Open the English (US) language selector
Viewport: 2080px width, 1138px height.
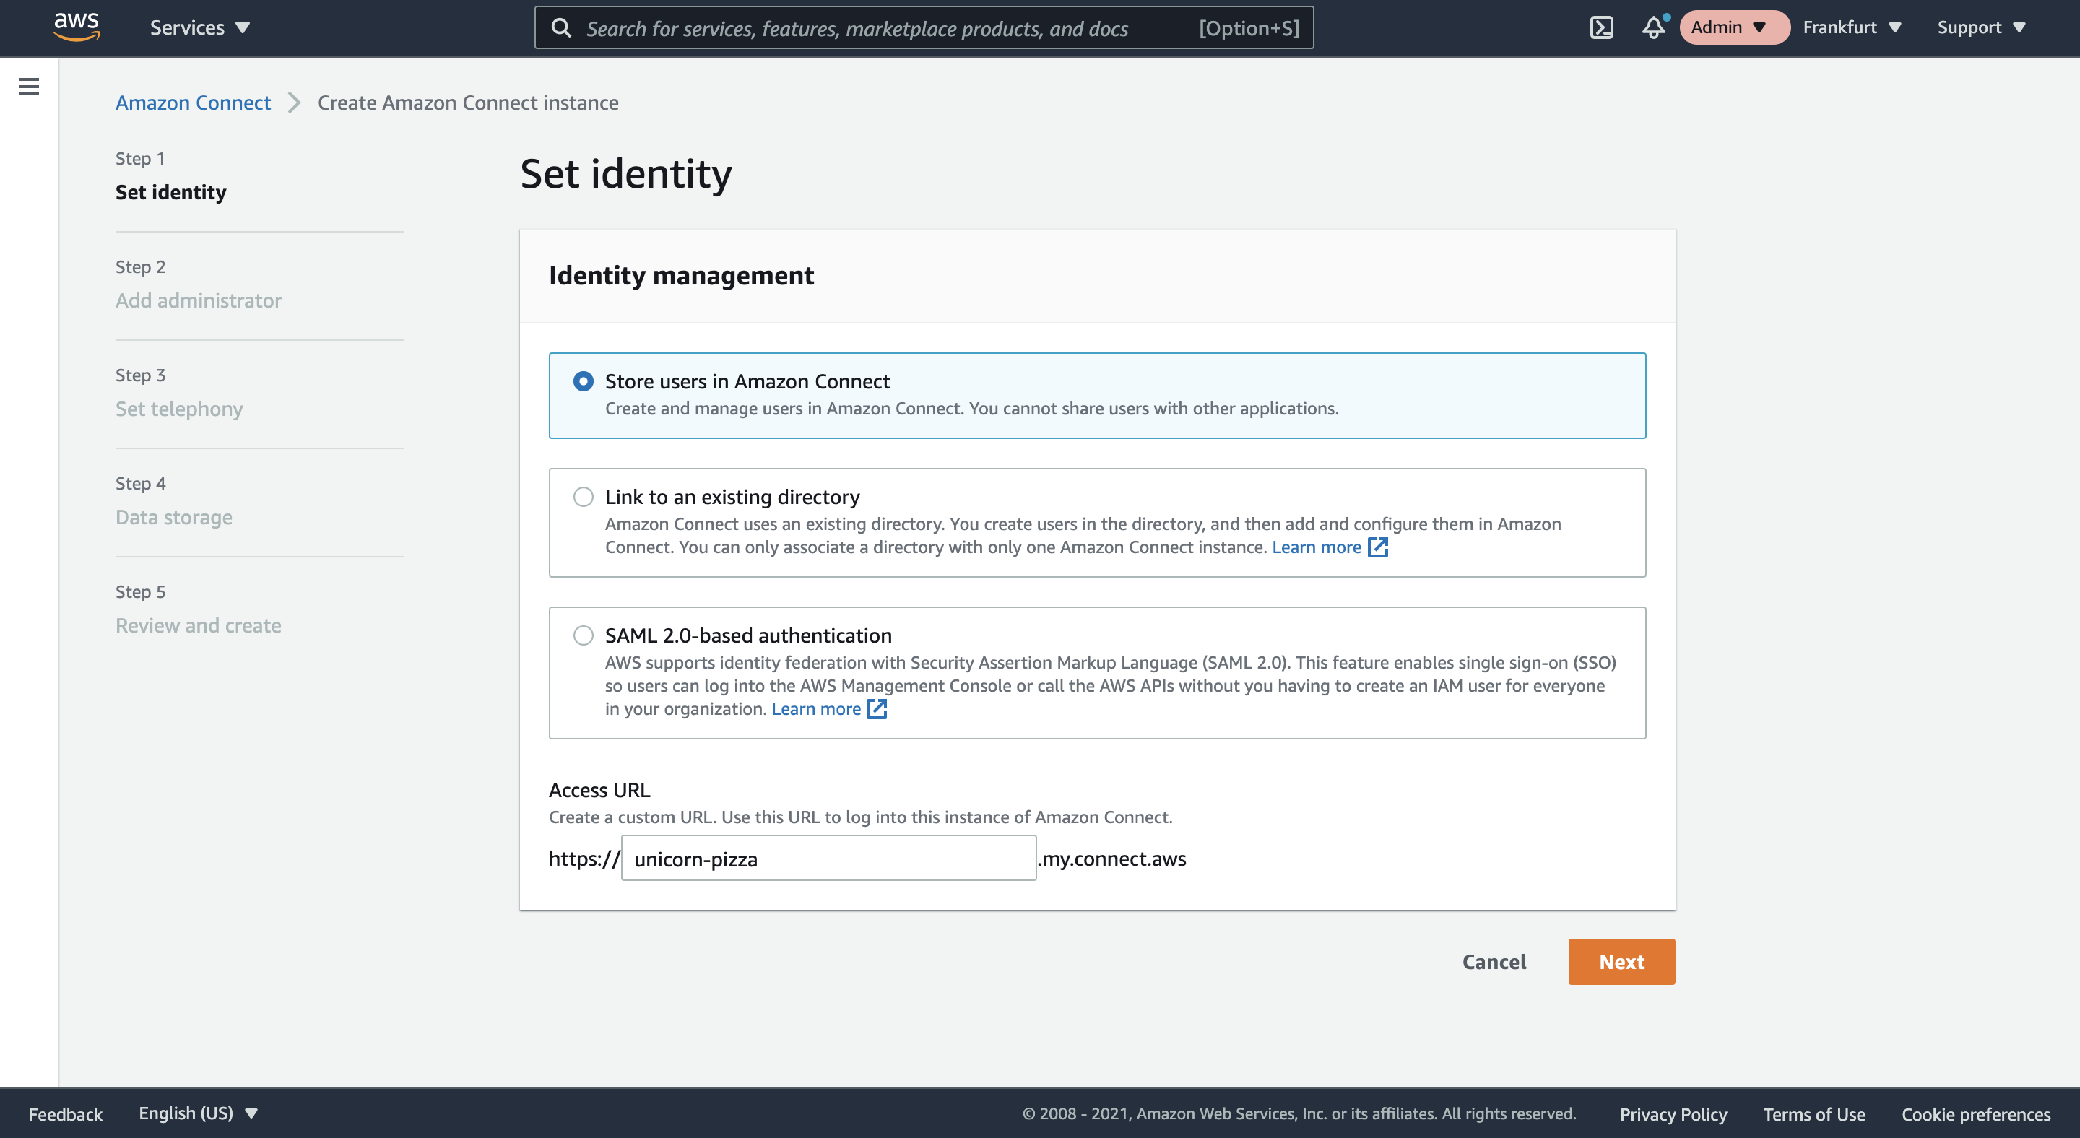[198, 1113]
